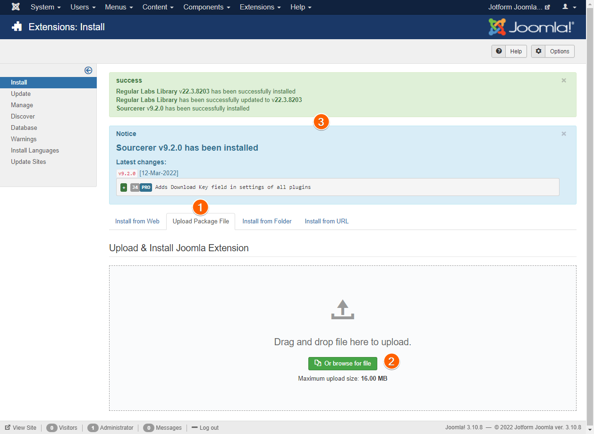Click the Joomla! brand logo header
Viewport: 594px width, 434px height.
(532, 27)
